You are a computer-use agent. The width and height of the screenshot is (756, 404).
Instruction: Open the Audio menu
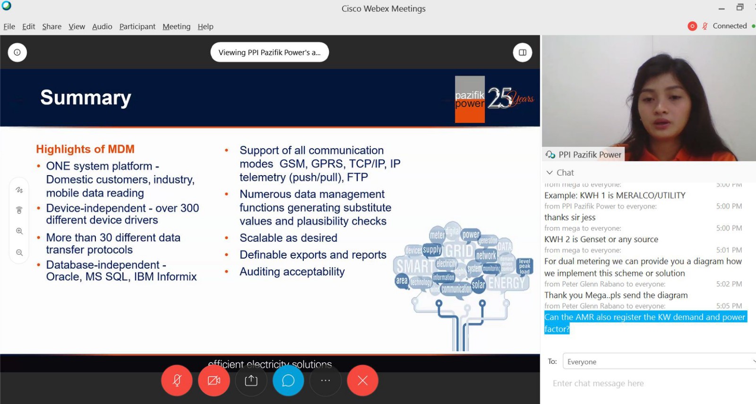coord(102,26)
